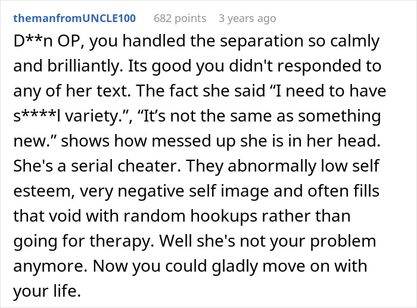Click the 682 points score
The height and width of the screenshot is (308, 417).
179,18
